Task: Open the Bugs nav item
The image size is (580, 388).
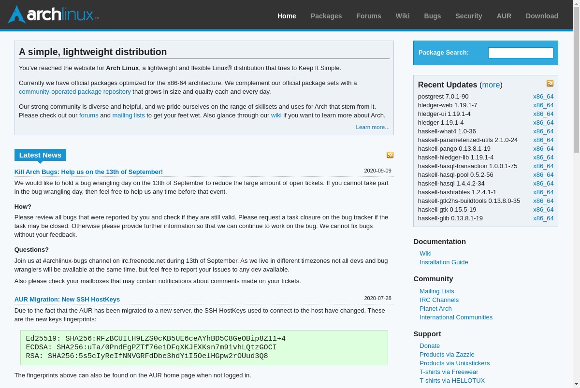Action: click(x=433, y=16)
